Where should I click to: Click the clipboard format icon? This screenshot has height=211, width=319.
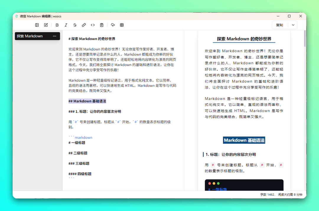pos(102,25)
